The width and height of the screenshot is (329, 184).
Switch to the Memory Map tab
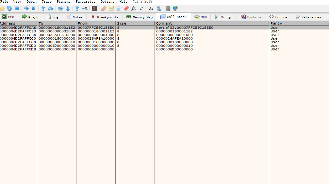[139, 17]
